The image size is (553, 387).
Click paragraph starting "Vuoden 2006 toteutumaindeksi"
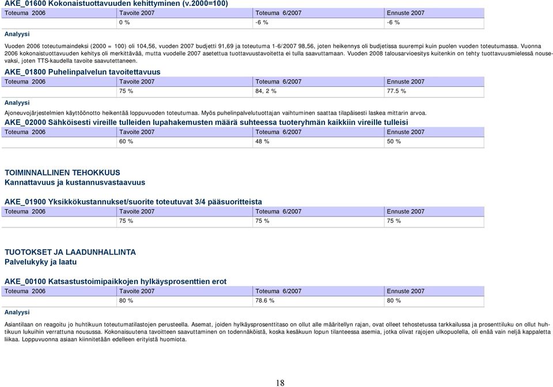point(278,54)
